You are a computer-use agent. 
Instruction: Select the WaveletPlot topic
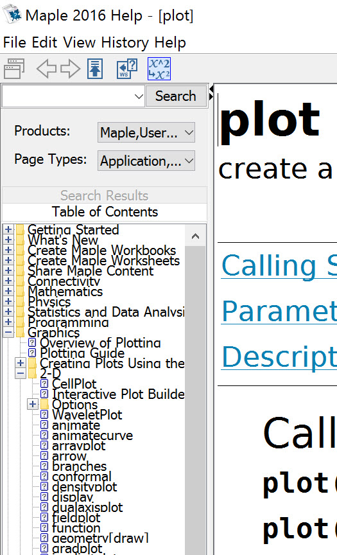tap(87, 414)
